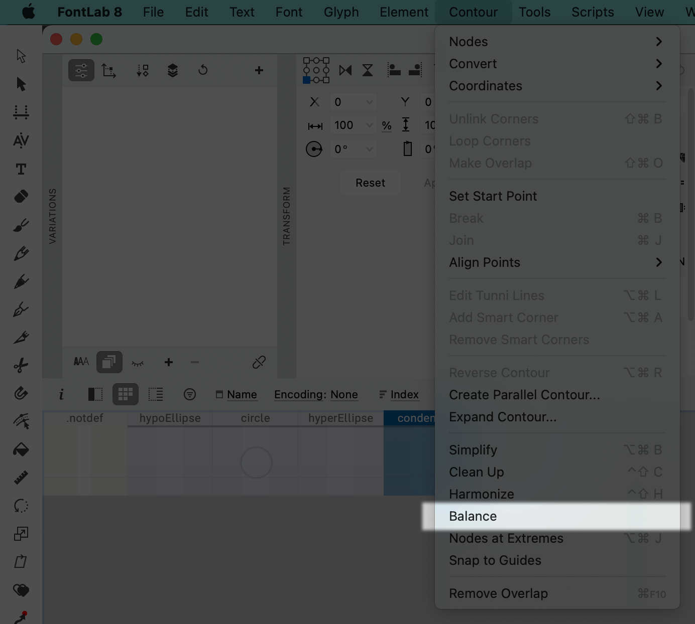Viewport: 695px width, 624px height.
Task: Select the Scissors tool
Action: coord(21,366)
